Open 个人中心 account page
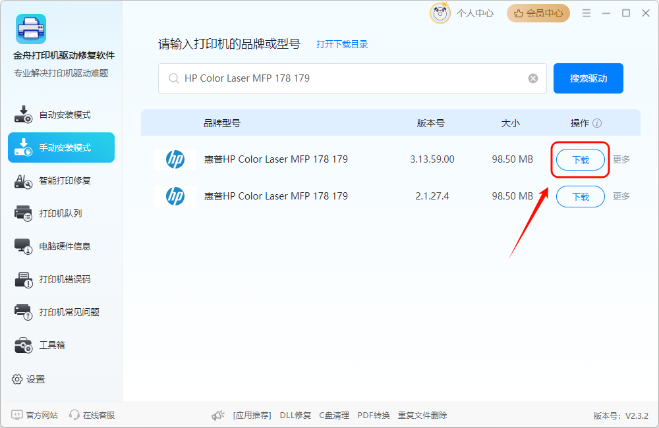 tap(475, 13)
